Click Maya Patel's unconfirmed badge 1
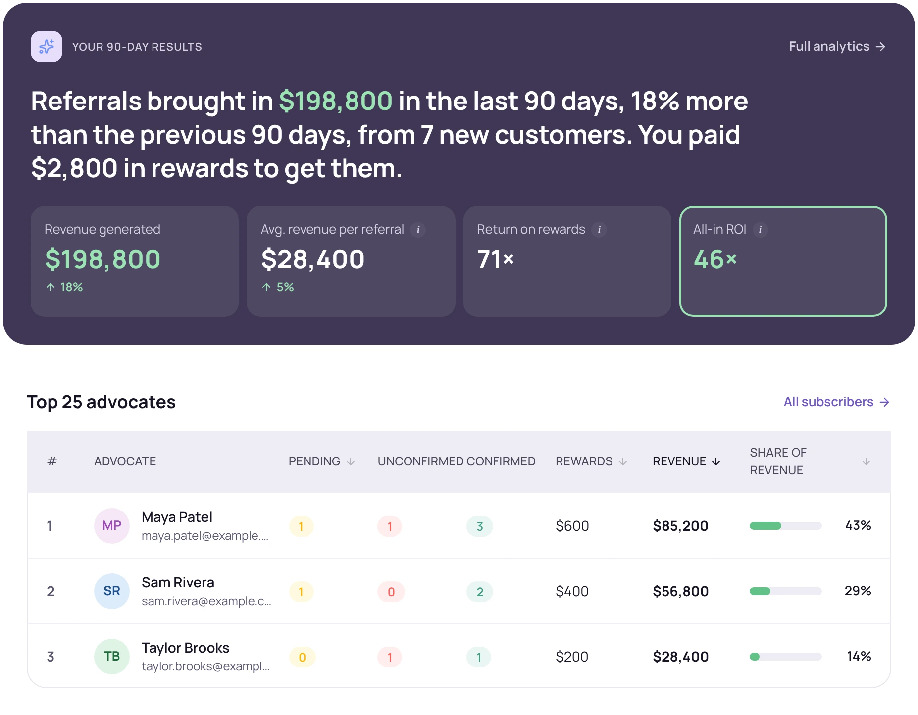The image size is (918, 715). 390,526
